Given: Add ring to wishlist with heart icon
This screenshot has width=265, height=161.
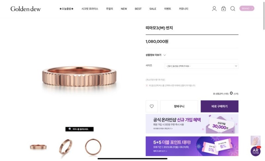Looking at the screenshot, I should tap(152, 106).
